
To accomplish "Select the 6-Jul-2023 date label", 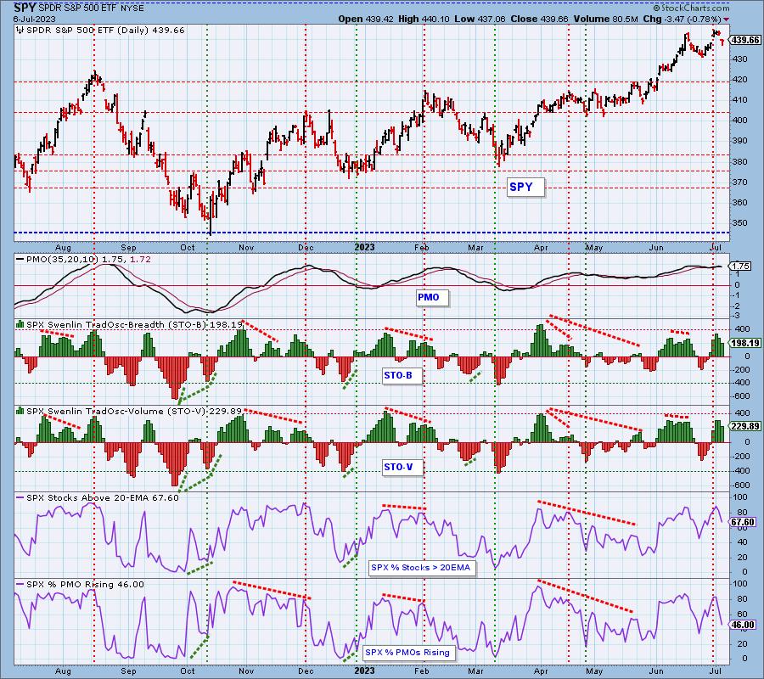I will click(x=35, y=19).
